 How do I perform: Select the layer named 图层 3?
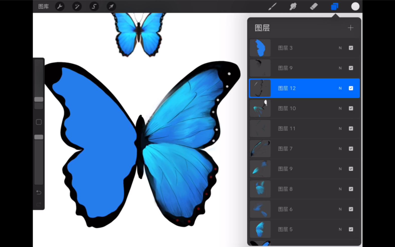(x=285, y=48)
